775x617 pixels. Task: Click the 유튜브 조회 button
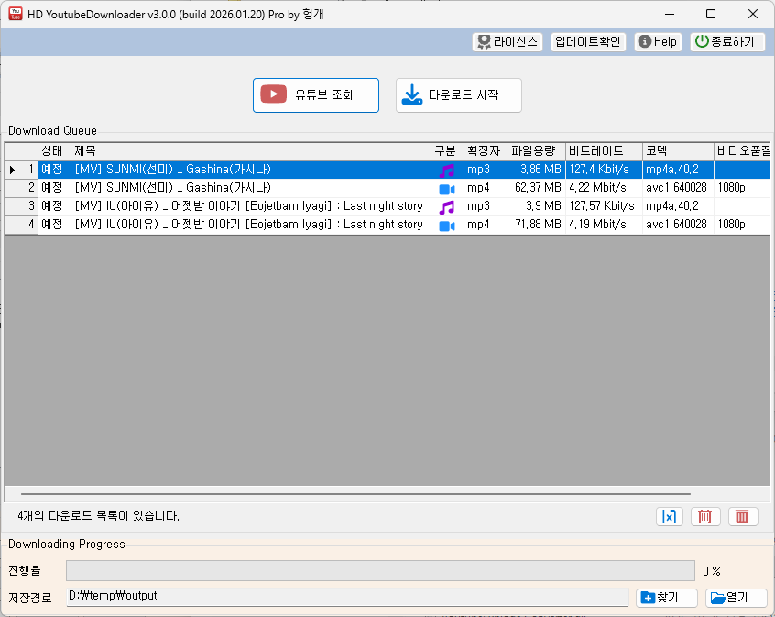coord(316,95)
